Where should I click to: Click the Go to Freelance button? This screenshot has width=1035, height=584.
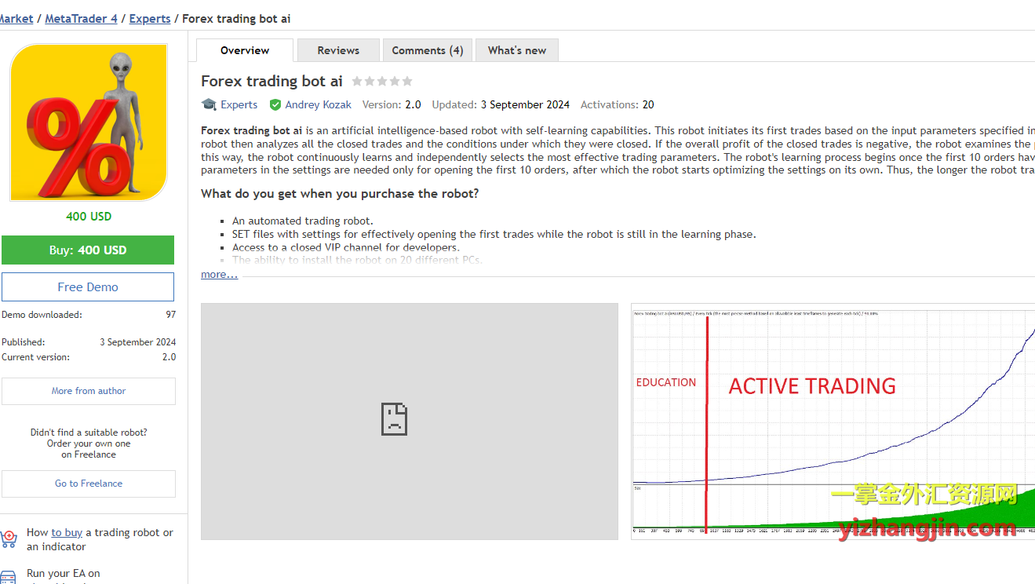tap(89, 484)
